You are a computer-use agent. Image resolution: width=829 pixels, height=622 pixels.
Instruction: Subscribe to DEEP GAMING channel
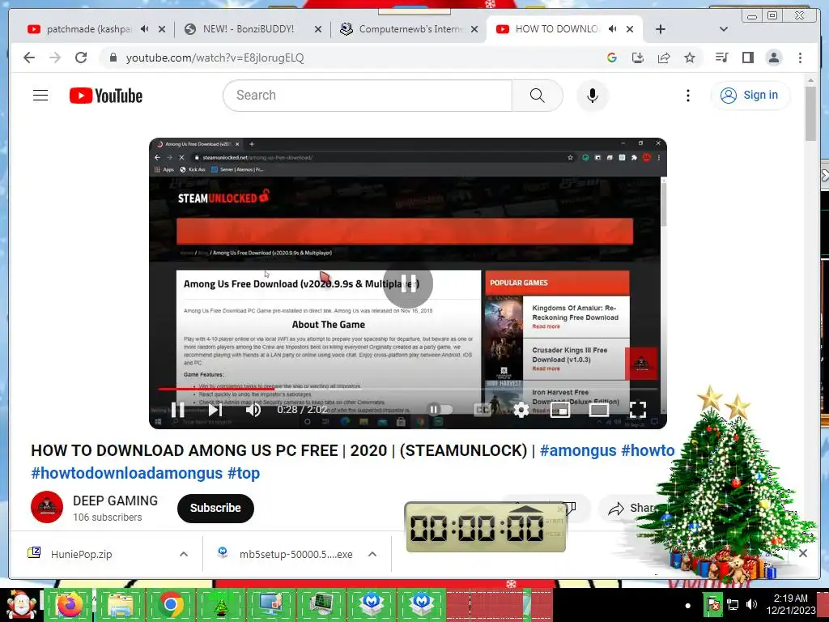point(215,509)
